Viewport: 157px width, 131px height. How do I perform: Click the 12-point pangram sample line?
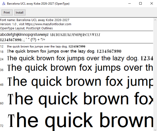pyautogui.click(x=46, y=46)
